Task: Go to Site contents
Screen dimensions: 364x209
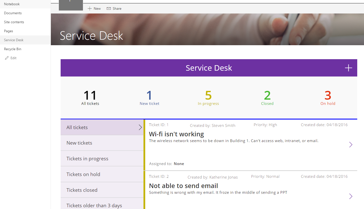Action: pos(14,22)
